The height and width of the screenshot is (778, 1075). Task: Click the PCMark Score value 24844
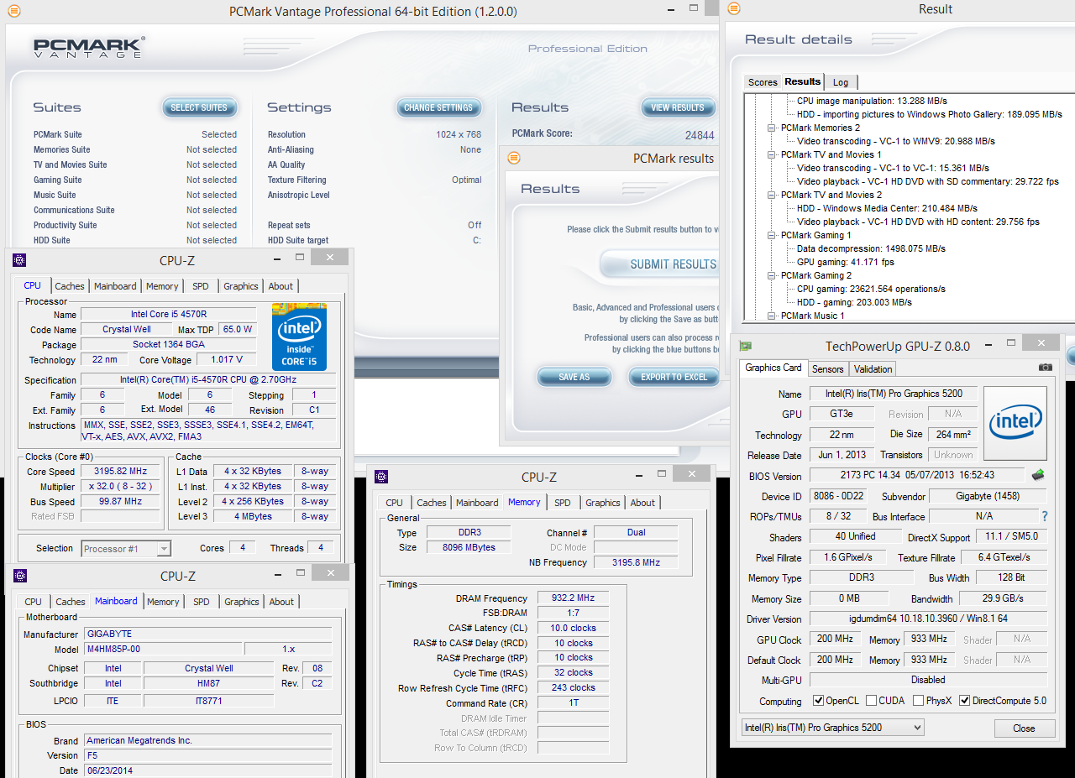(x=700, y=135)
